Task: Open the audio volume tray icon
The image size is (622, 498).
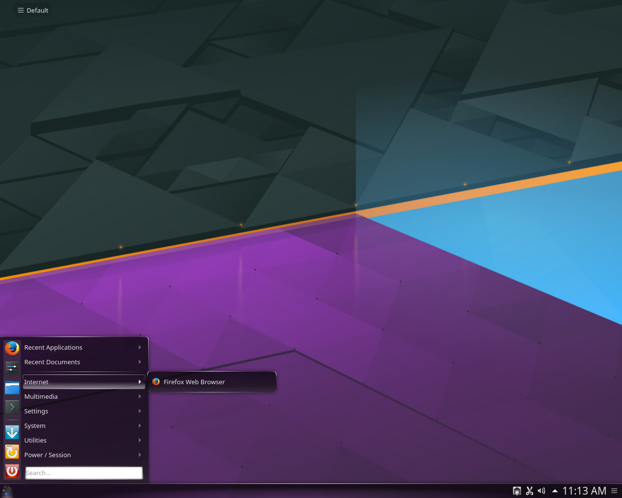Action: [541, 491]
